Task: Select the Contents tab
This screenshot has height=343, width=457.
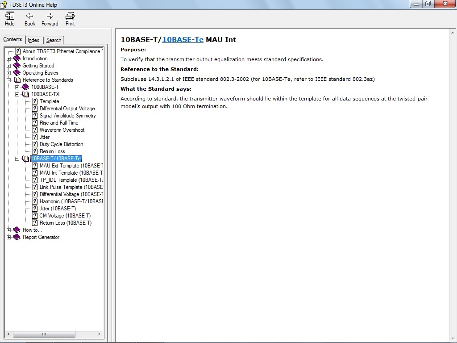Action: point(12,39)
